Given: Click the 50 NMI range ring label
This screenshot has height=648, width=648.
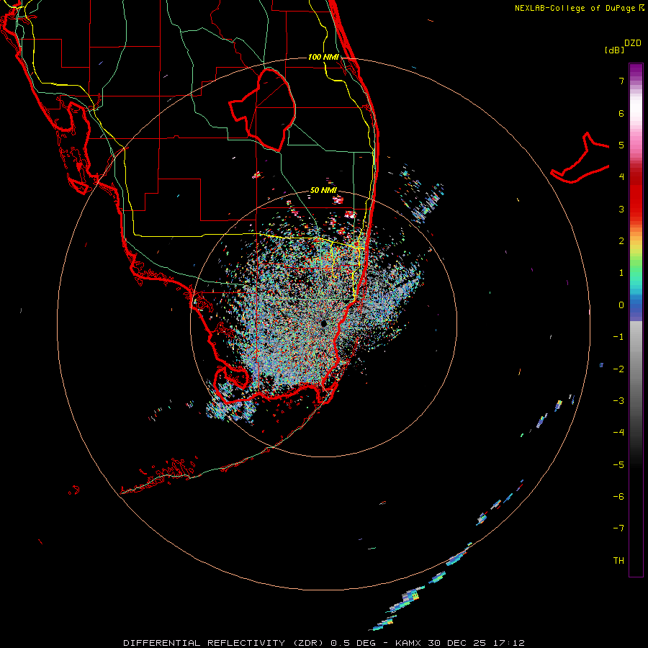Looking at the screenshot, I should pyautogui.click(x=323, y=190).
